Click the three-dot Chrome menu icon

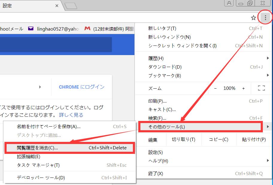point(265,18)
